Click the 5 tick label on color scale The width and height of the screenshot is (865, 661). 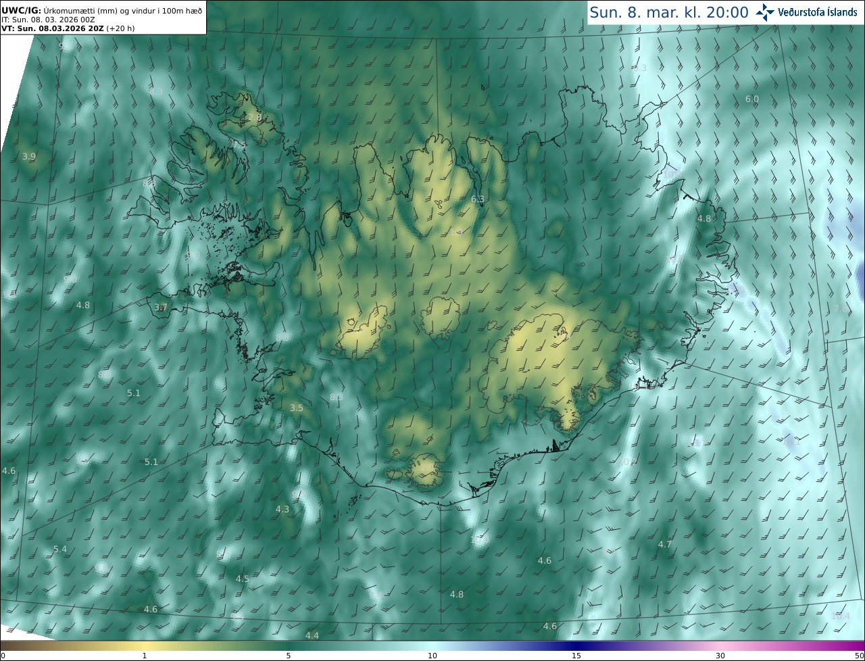289,656
